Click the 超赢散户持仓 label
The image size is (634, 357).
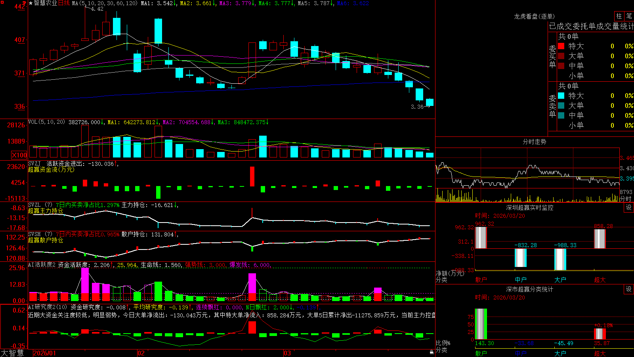tap(46, 240)
